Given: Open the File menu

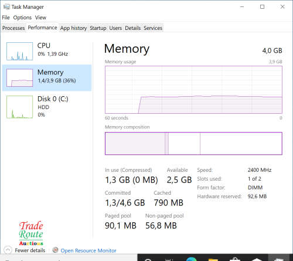Looking at the screenshot, I should point(6,18).
